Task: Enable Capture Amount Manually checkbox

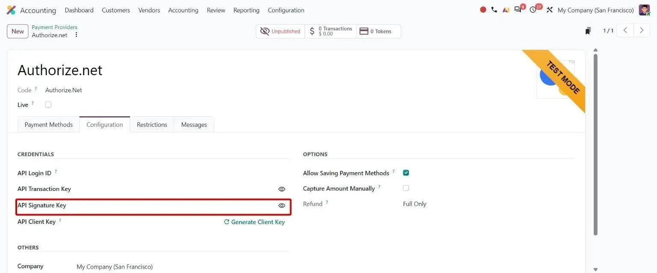Action: tap(406, 188)
